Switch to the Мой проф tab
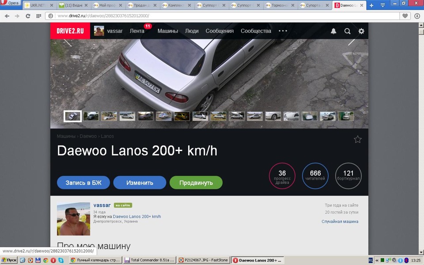The image size is (424, 265). [x=107, y=5]
